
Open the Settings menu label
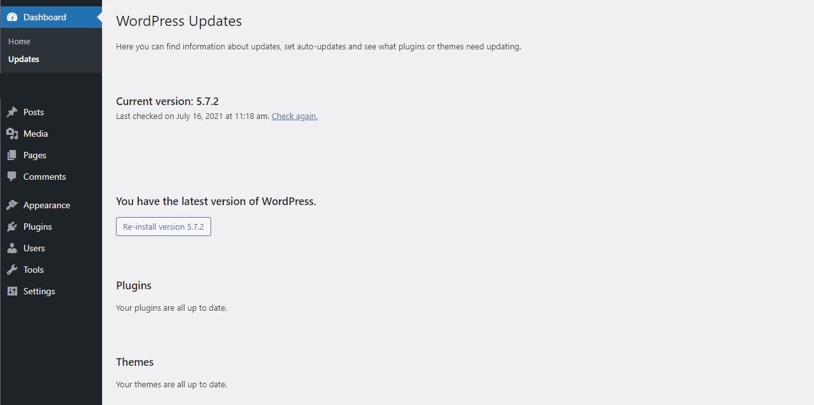coord(39,291)
